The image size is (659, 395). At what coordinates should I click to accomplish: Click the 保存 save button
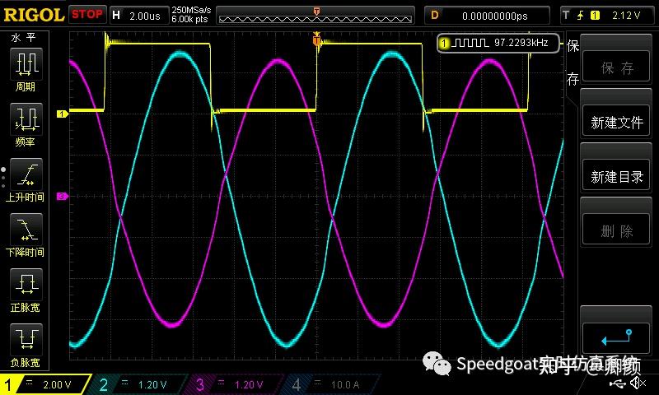[x=616, y=67]
